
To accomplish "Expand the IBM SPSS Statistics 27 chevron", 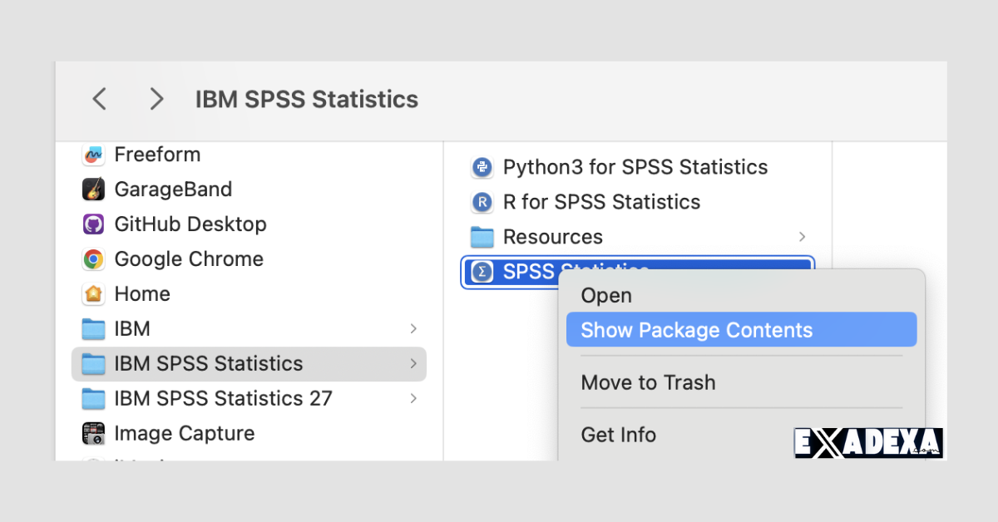I will point(413,398).
